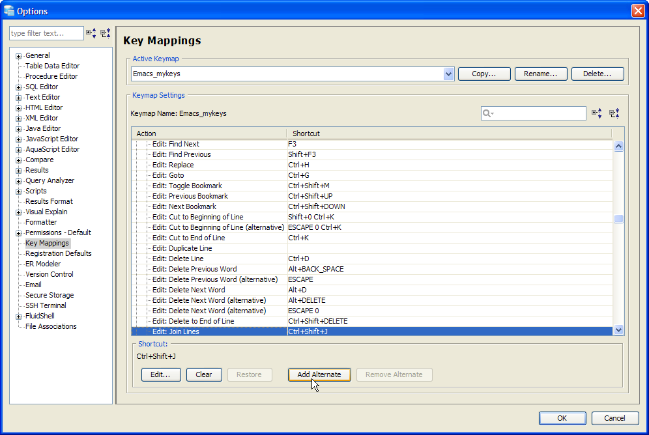Click the Options window title icon
The width and height of the screenshot is (649, 435).
pyautogui.click(x=8, y=10)
